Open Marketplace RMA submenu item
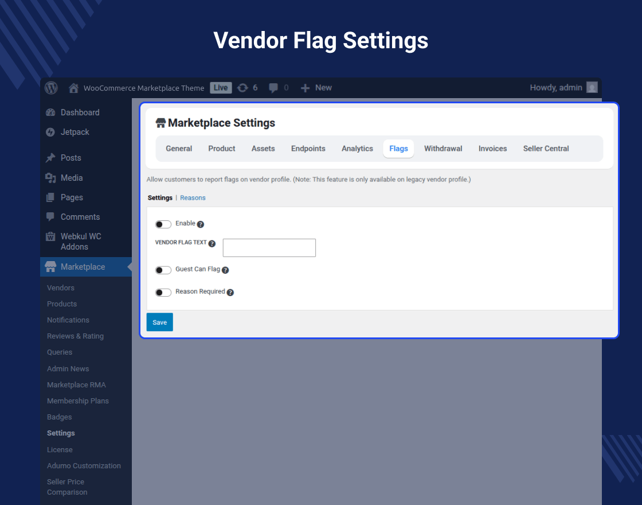The image size is (642, 505). (76, 385)
